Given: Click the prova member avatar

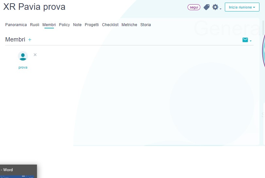Looking at the screenshot, I should [x=23, y=56].
